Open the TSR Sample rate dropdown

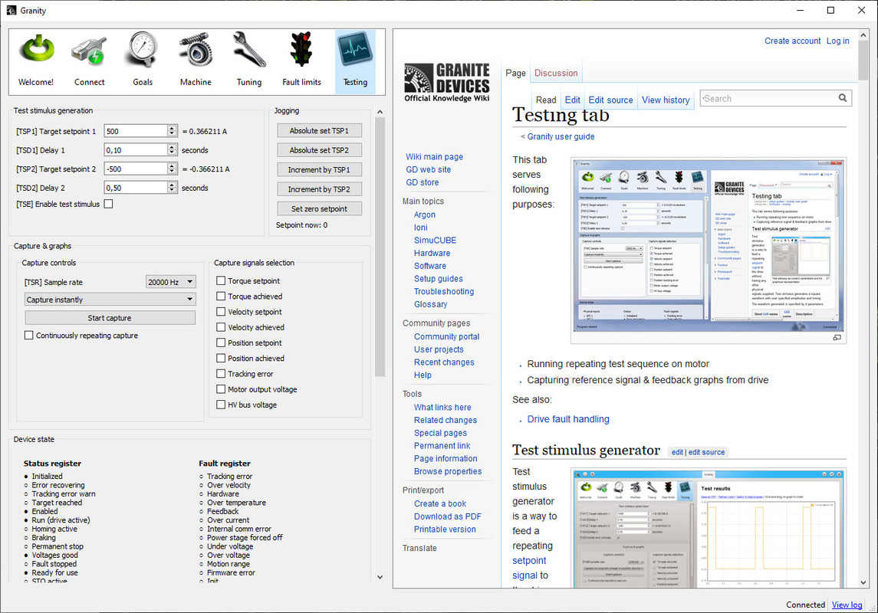click(171, 282)
